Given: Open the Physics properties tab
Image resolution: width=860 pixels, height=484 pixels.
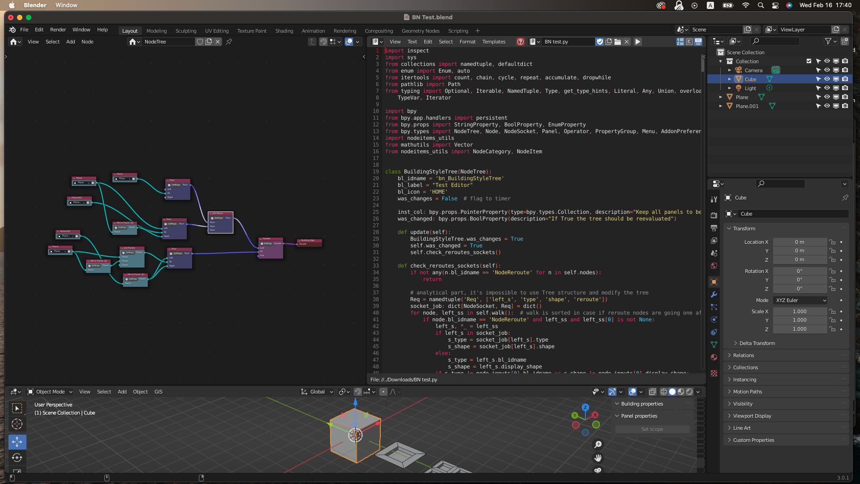Looking at the screenshot, I should [714, 320].
